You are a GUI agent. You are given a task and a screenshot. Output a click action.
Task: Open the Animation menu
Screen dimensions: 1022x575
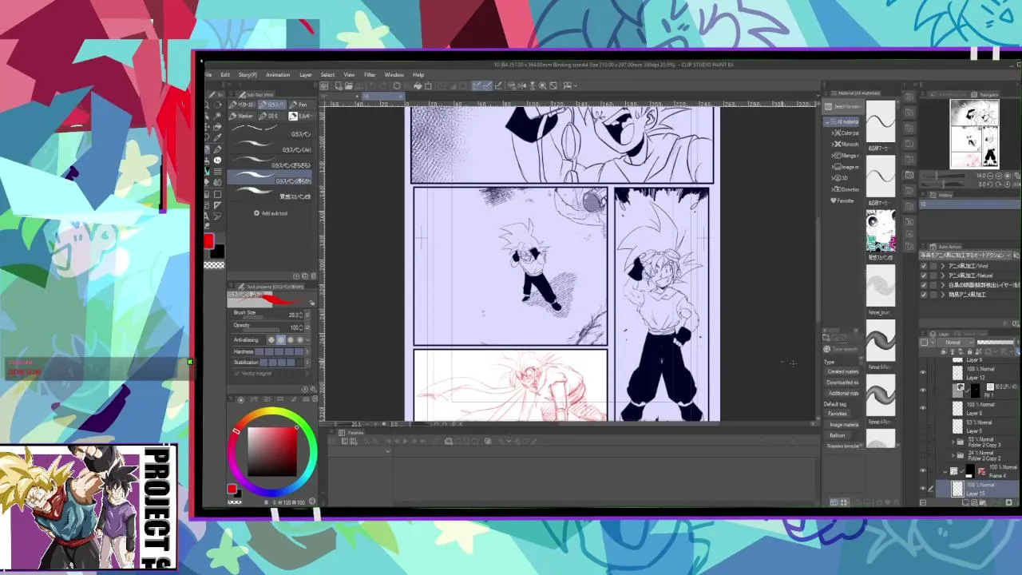click(x=278, y=75)
